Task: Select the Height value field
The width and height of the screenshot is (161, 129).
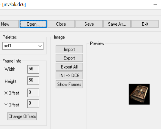Action: 33,80
